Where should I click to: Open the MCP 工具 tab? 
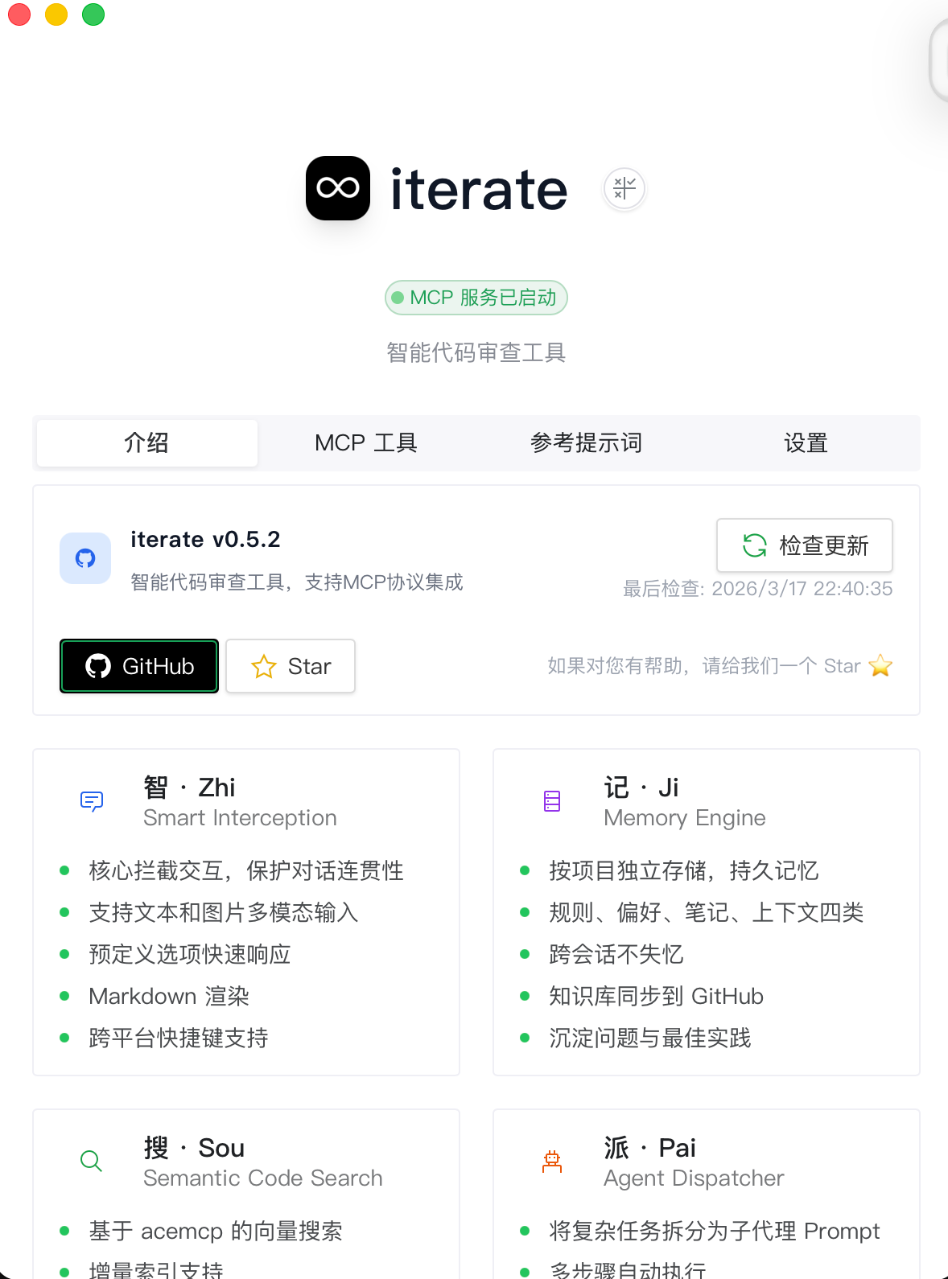tap(366, 442)
